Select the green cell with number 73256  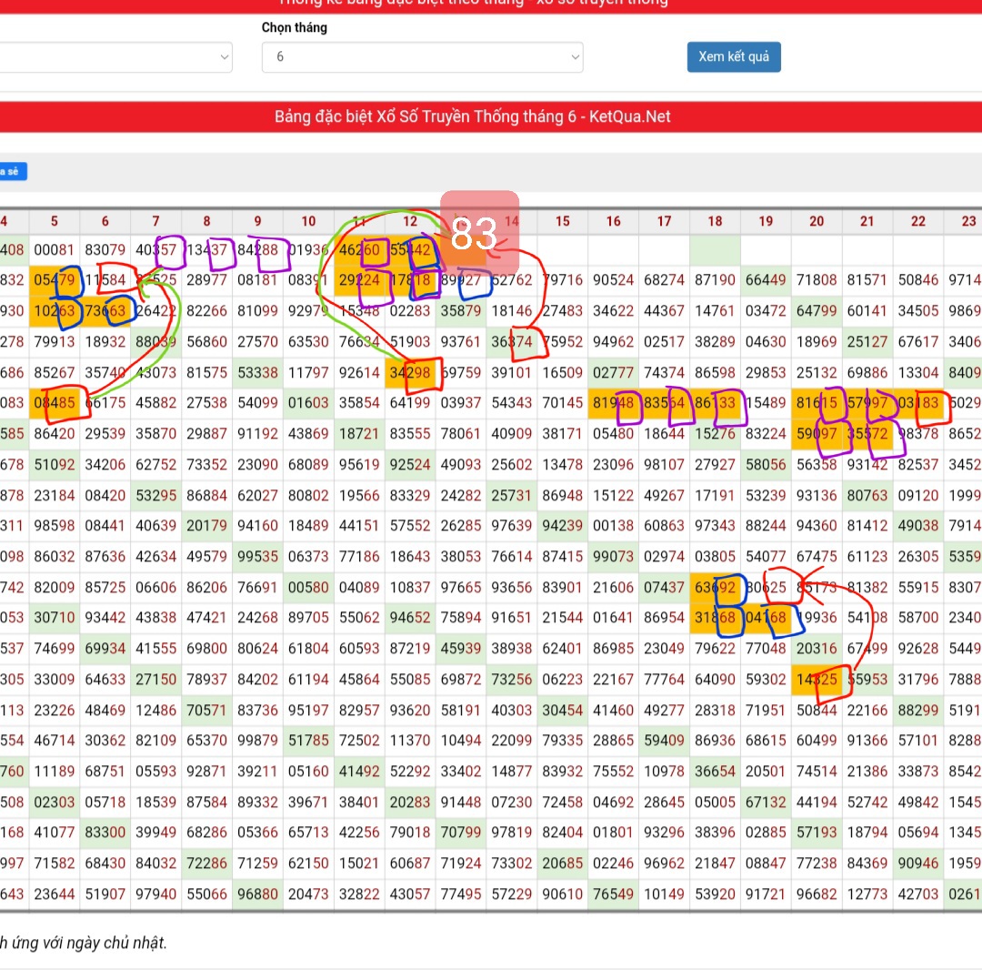[x=512, y=679]
